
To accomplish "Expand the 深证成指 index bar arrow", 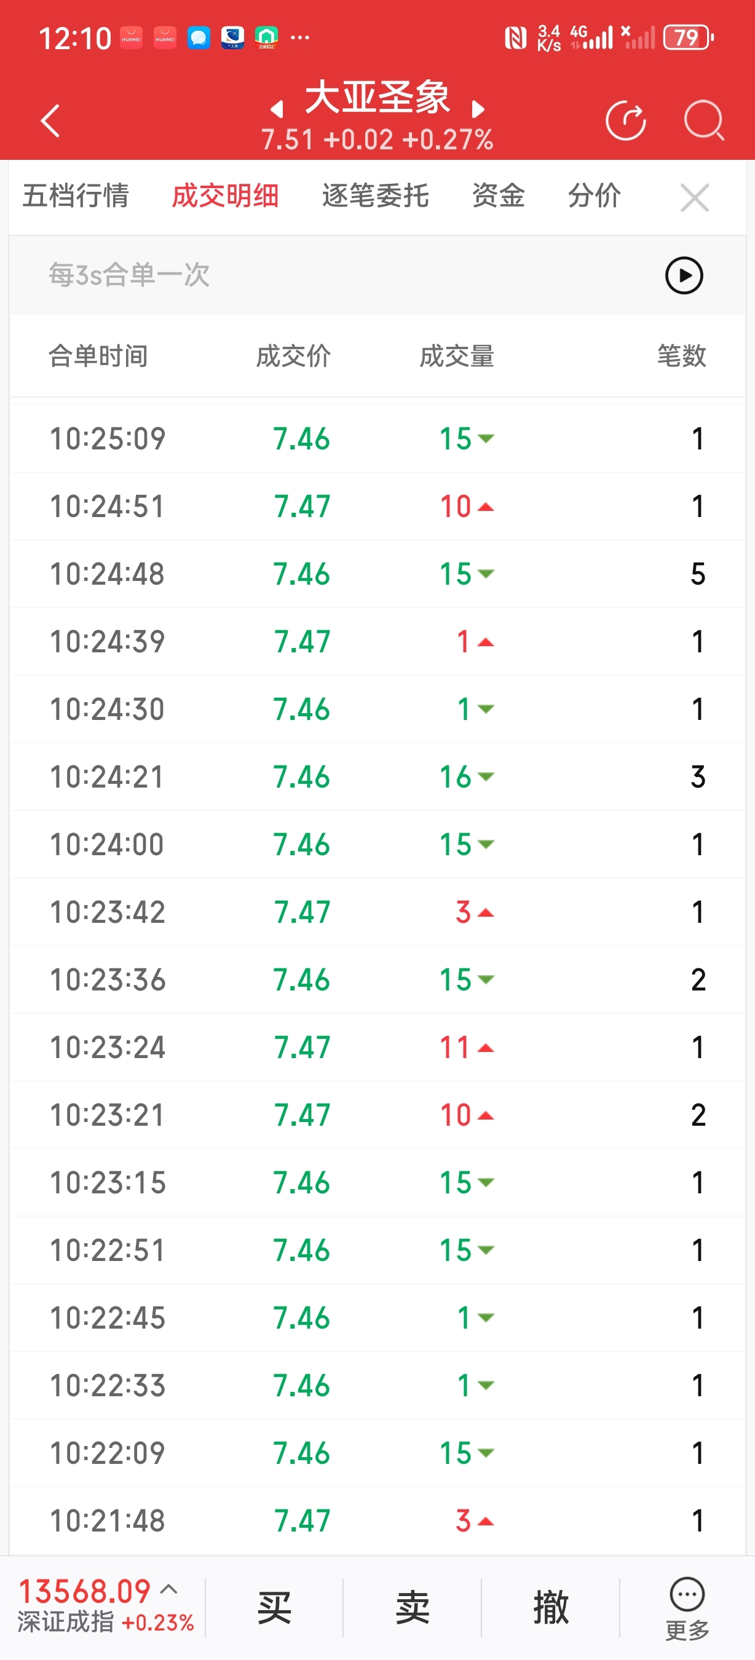I will pyautogui.click(x=169, y=1589).
